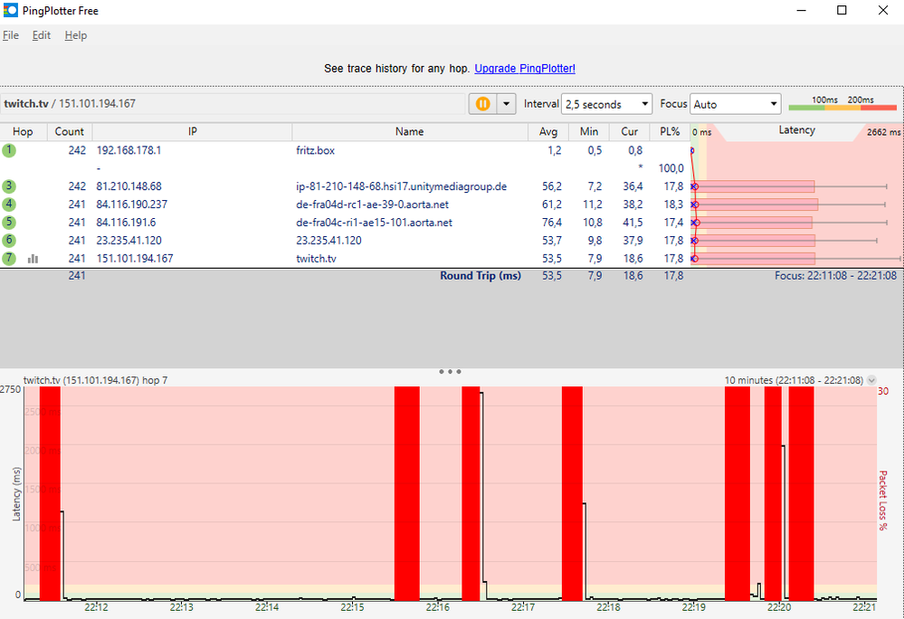
Task: Open the Edit menu
Action: pos(41,35)
